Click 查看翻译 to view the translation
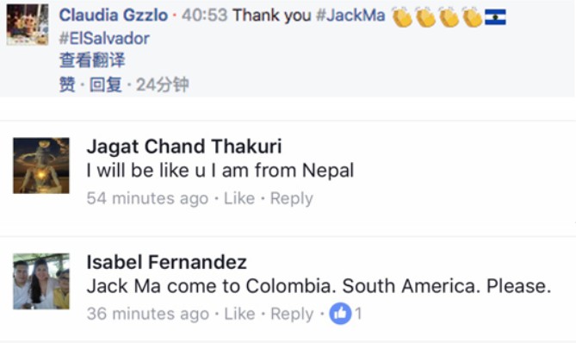The image size is (576, 343). [x=92, y=60]
